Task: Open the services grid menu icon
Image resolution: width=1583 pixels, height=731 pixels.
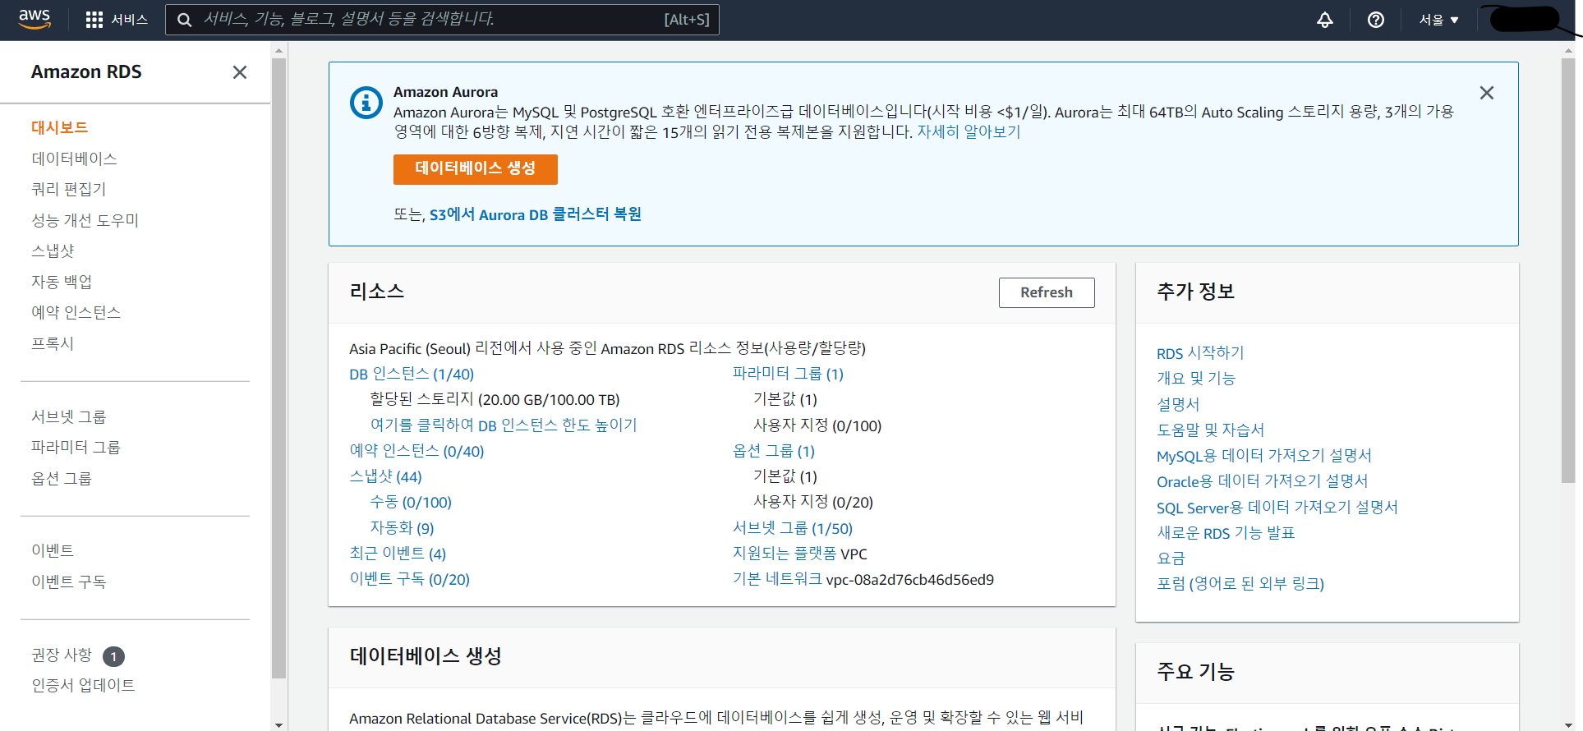Action: tap(94, 20)
